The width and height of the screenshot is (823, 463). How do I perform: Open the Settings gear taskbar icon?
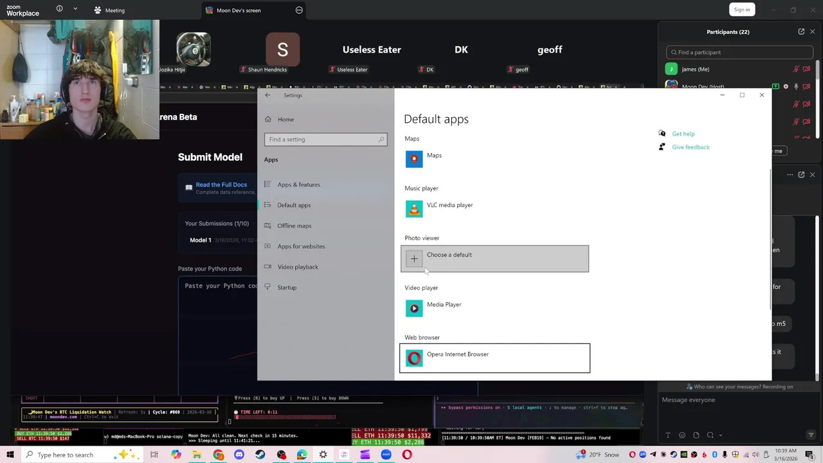(323, 455)
